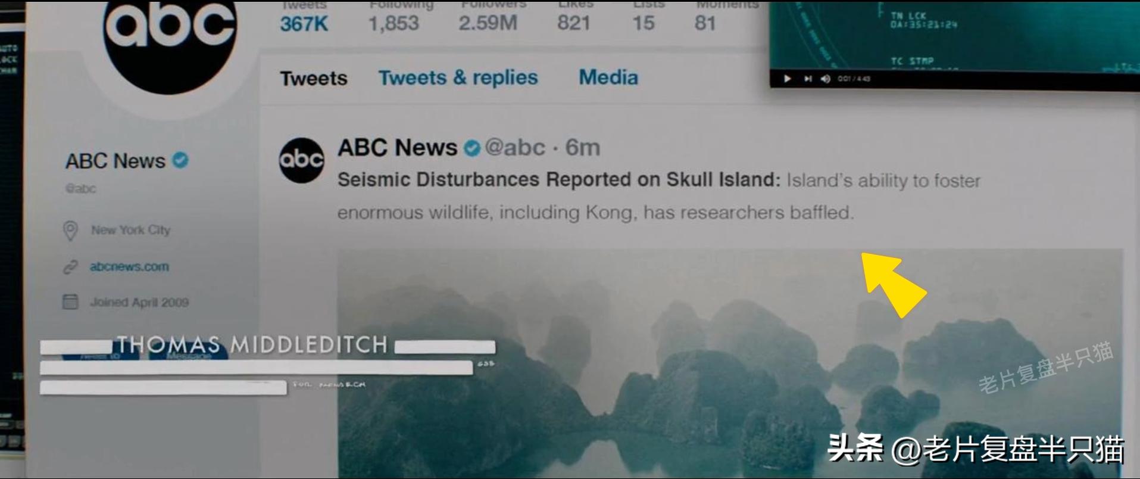Screen dimensions: 1140x479
Task: Open the abcnews.com link
Action: point(129,267)
